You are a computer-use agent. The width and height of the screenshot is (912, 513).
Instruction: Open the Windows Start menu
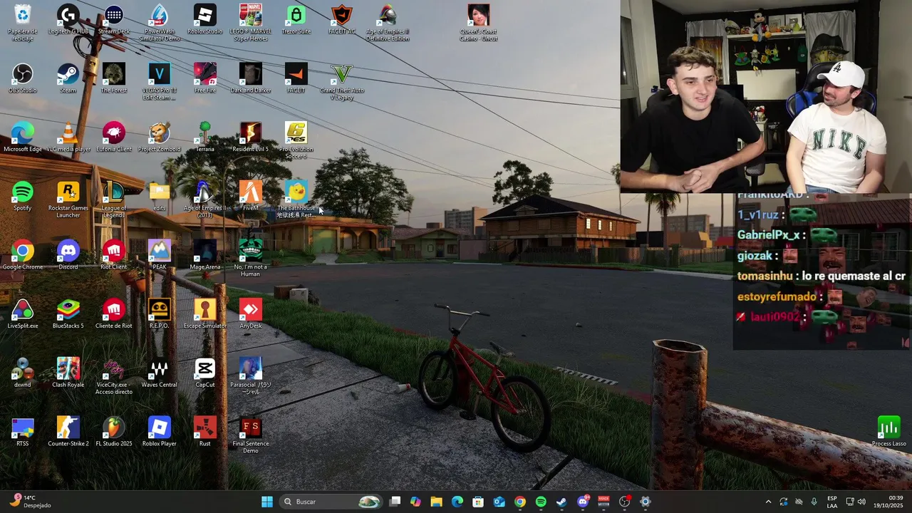click(x=267, y=502)
